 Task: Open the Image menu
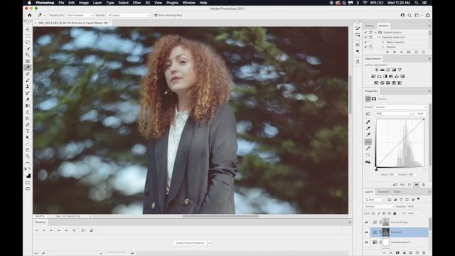tap(84, 3)
